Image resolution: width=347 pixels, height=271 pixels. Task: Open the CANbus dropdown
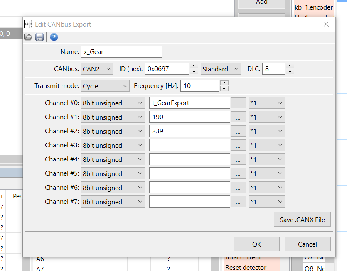(97, 69)
